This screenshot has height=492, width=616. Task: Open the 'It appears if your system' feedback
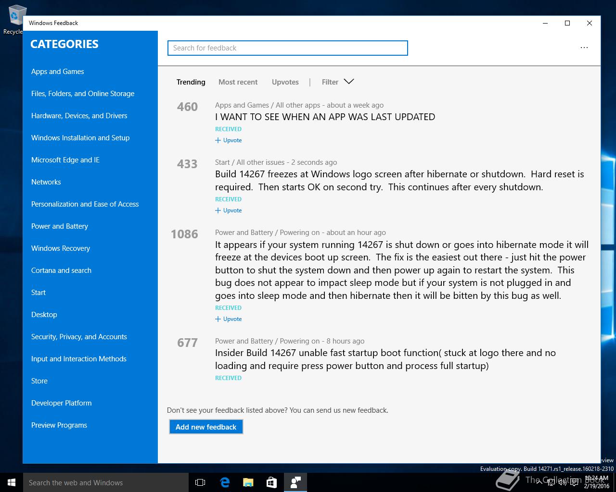[402, 270]
